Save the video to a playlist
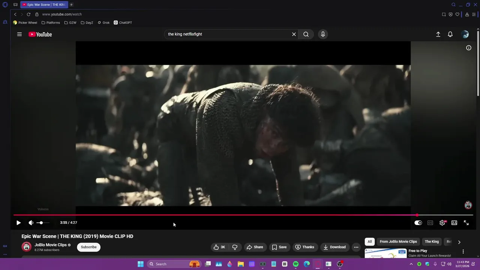Image resolution: width=480 pixels, height=270 pixels. click(279, 247)
